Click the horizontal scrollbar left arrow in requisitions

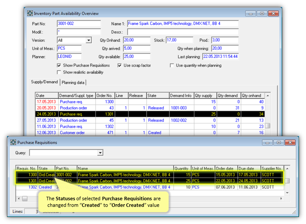[x=19, y=199]
